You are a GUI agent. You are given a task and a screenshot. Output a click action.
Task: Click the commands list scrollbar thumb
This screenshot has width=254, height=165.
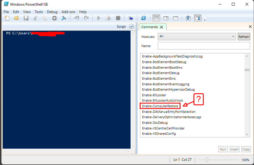tap(247, 70)
